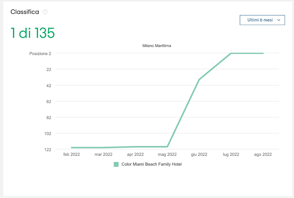
Task: Click the feb 2022 axis label
Action: coord(71,154)
